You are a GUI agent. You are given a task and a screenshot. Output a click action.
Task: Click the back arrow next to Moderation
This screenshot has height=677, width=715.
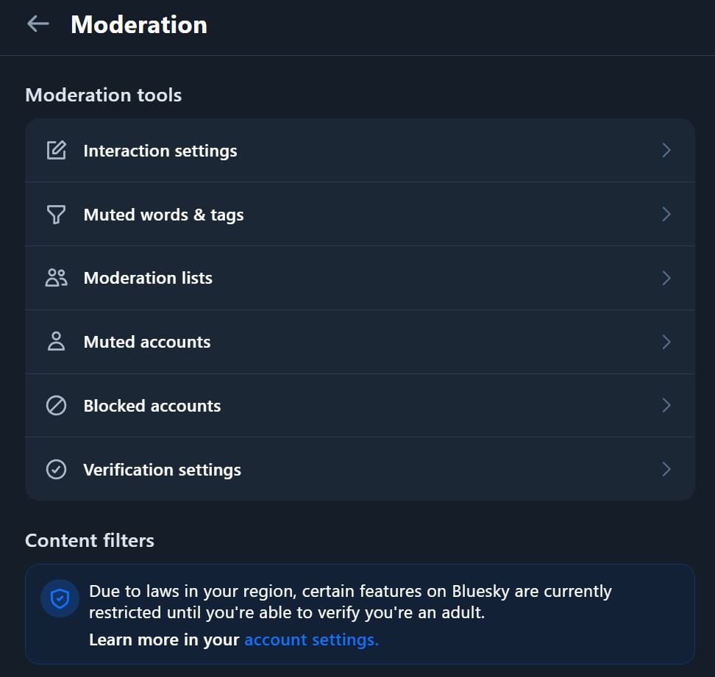(38, 24)
